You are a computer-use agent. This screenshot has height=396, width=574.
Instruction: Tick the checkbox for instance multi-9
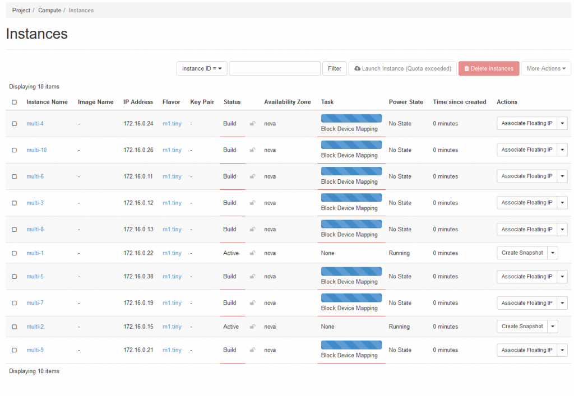(14, 350)
